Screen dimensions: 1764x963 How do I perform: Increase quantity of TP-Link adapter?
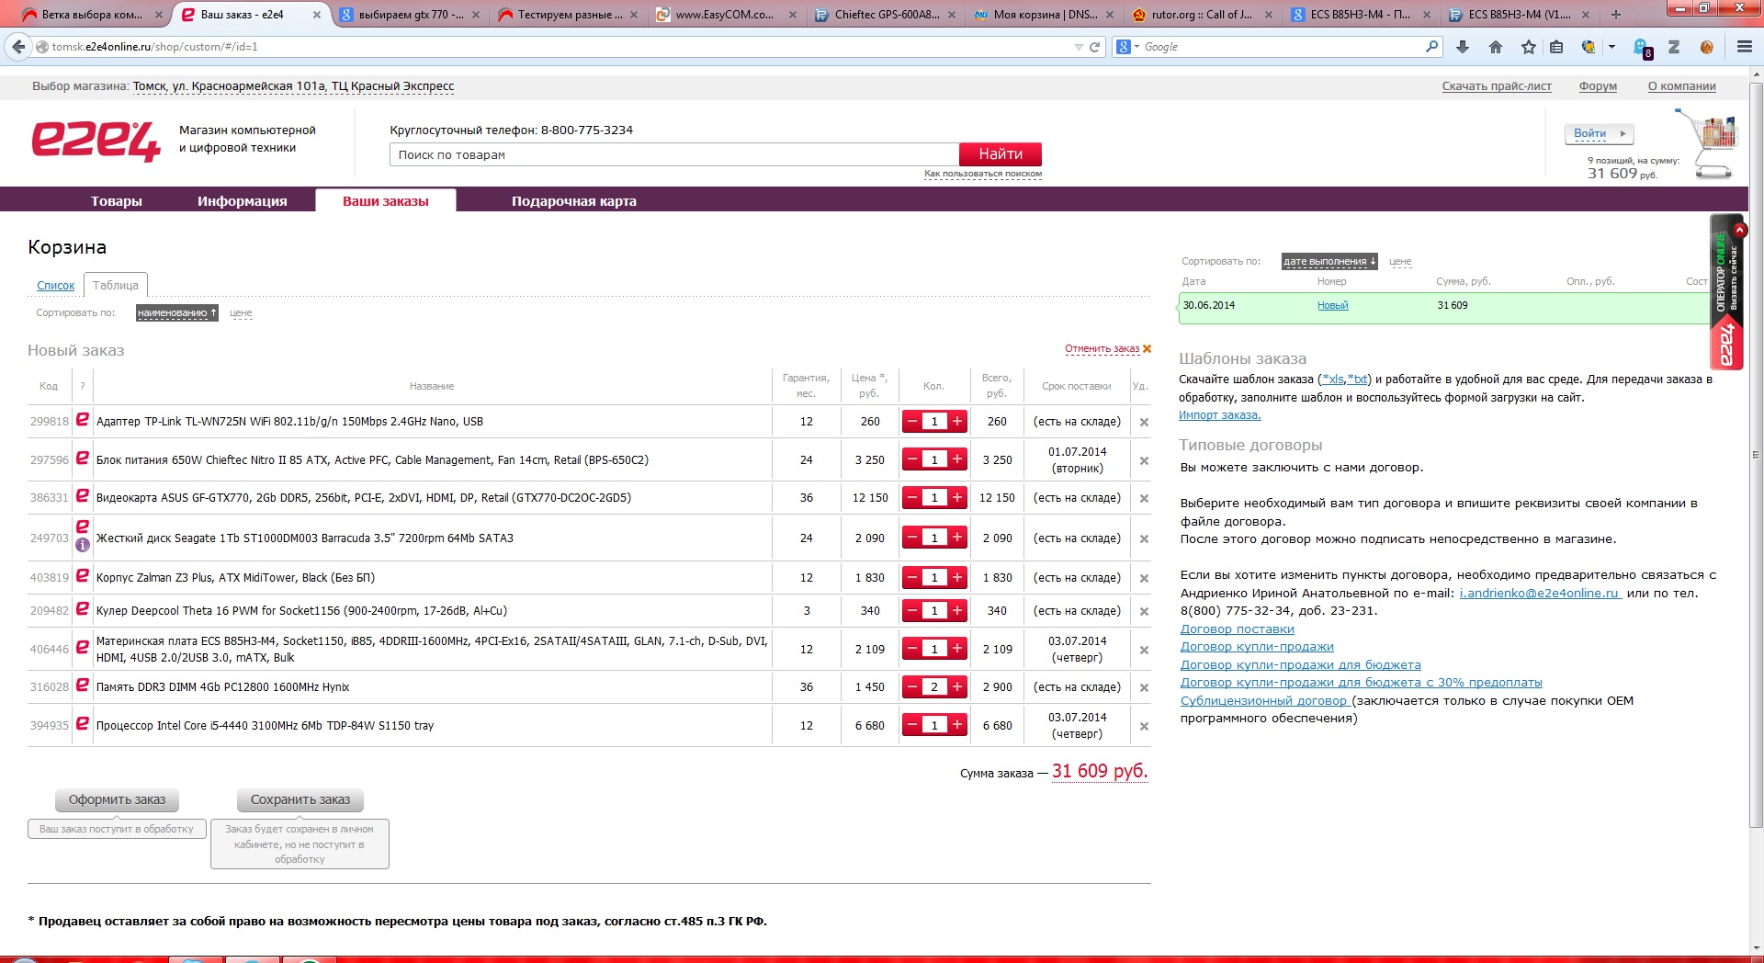point(957,422)
